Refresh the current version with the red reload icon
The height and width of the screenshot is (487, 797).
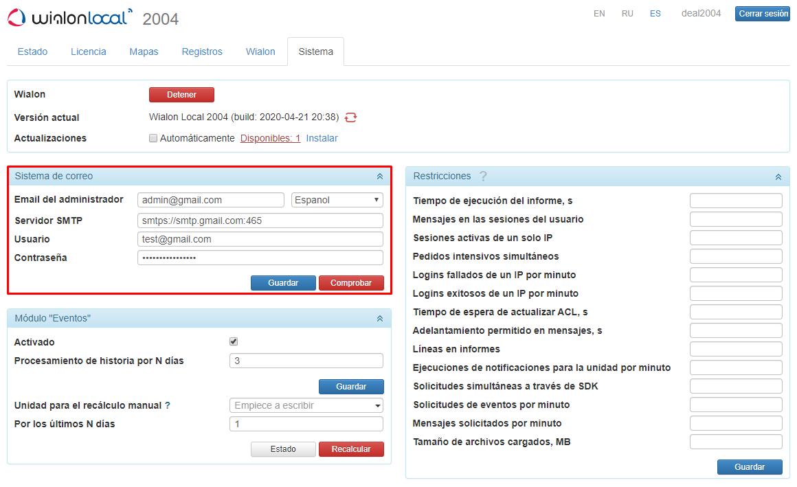tap(351, 117)
